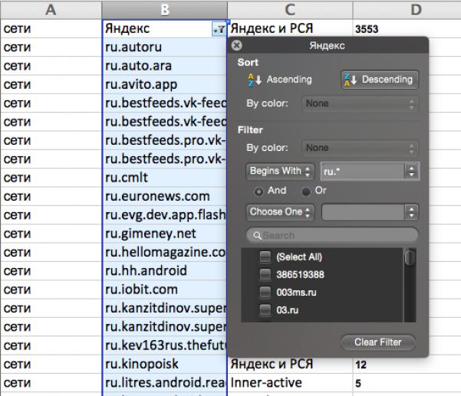Toggle the 003ms.ru checkbox
461x396 pixels.
coord(265,293)
